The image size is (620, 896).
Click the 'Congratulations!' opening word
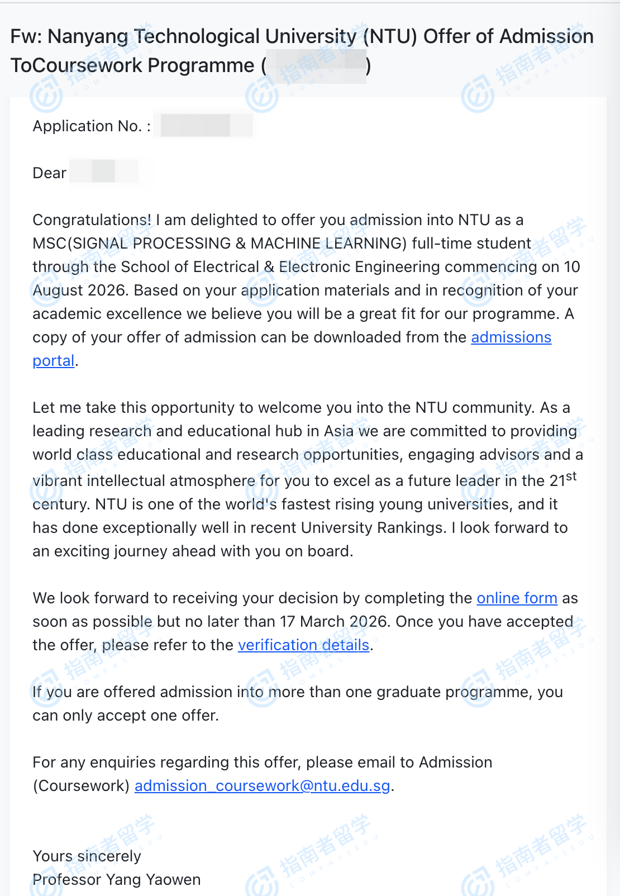point(92,220)
